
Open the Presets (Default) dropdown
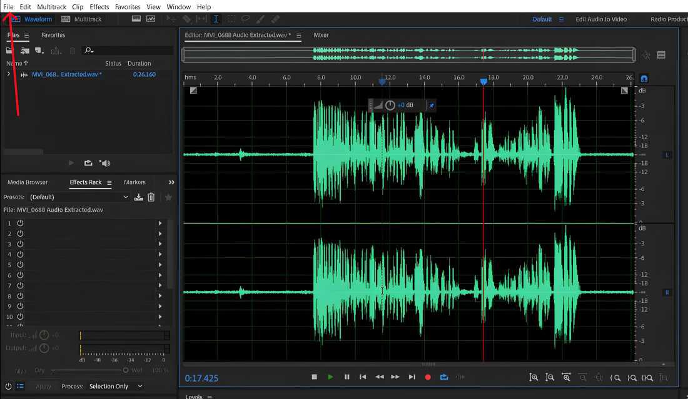pyautogui.click(x=79, y=197)
